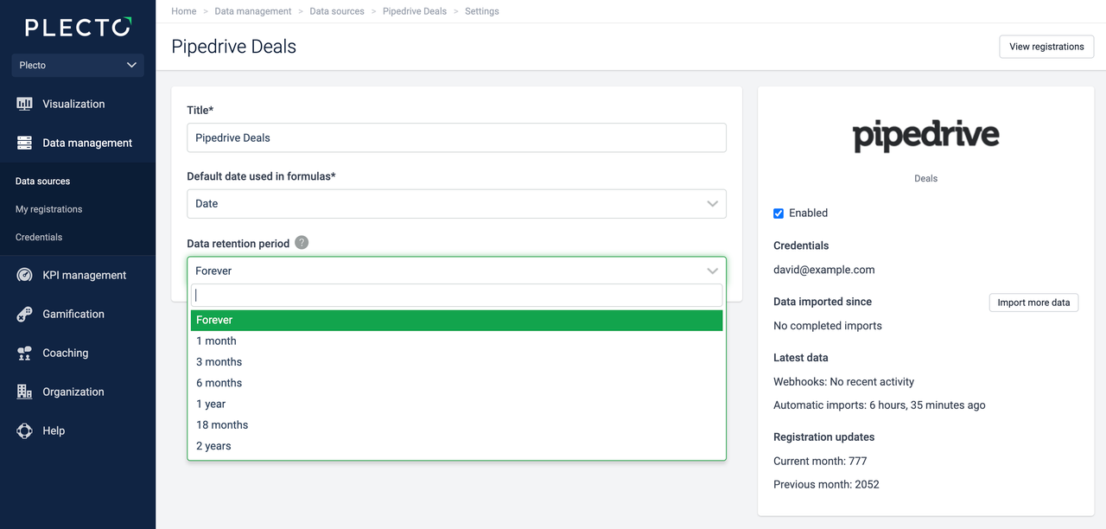The width and height of the screenshot is (1106, 529).
Task: Click the Data retention help question icon
Action: [302, 243]
